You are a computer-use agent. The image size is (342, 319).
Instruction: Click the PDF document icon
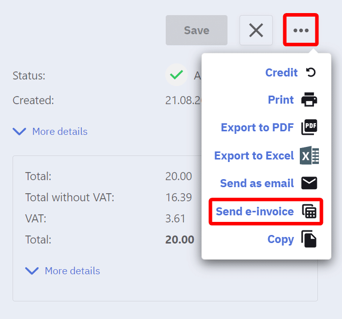(x=309, y=128)
